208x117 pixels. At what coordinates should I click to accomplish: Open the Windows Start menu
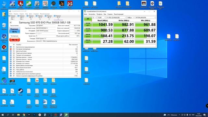[2, 115]
